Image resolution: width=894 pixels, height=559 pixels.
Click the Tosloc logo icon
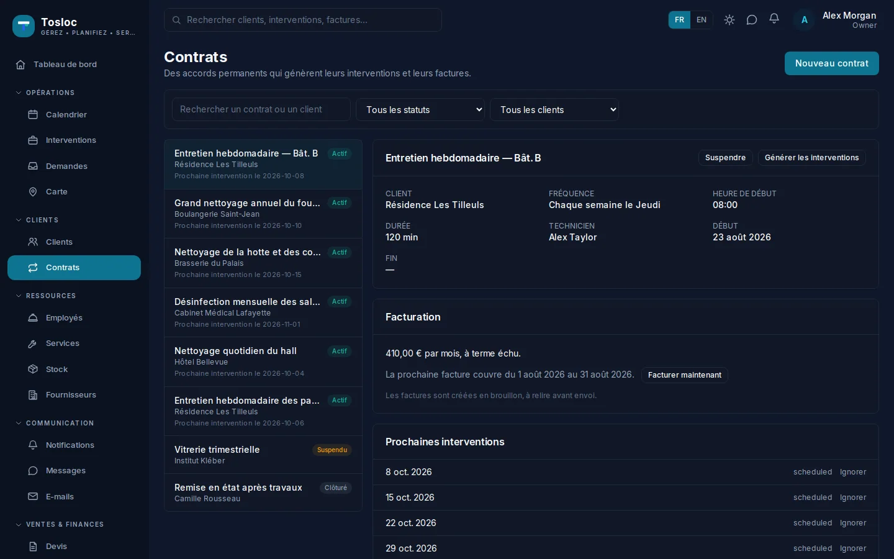click(24, 26)
